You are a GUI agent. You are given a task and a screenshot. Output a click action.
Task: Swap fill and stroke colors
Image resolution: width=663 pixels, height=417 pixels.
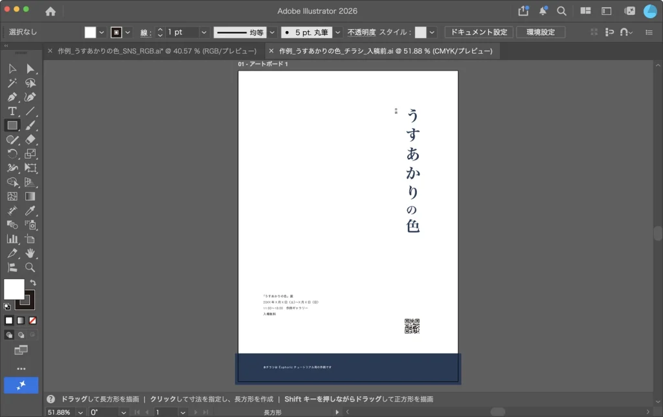pyautogui.click(x=33, y=282)
